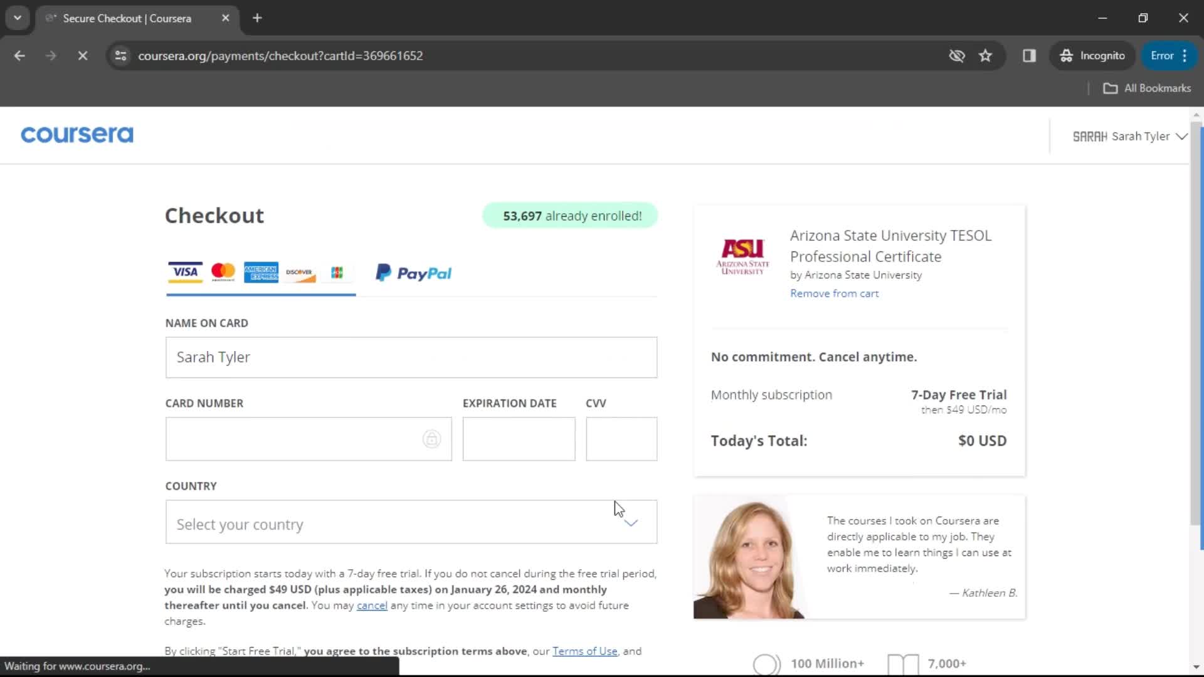
Task: Click the address bar URL
Action: (280, 56)
